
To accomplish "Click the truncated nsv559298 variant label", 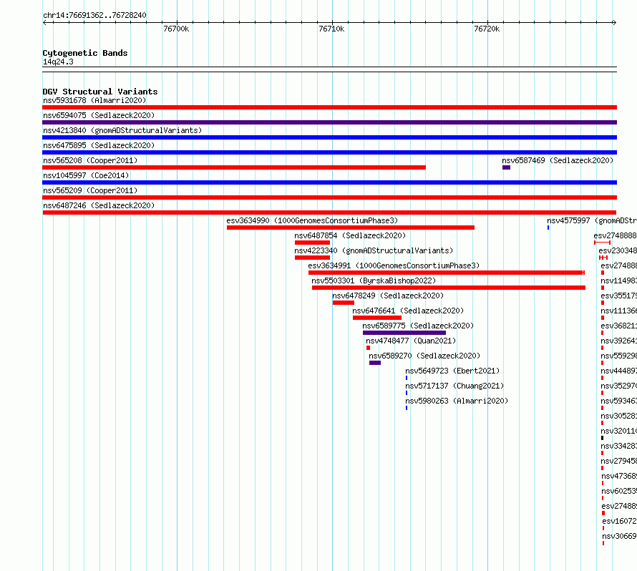I will (x=618, y=356).
